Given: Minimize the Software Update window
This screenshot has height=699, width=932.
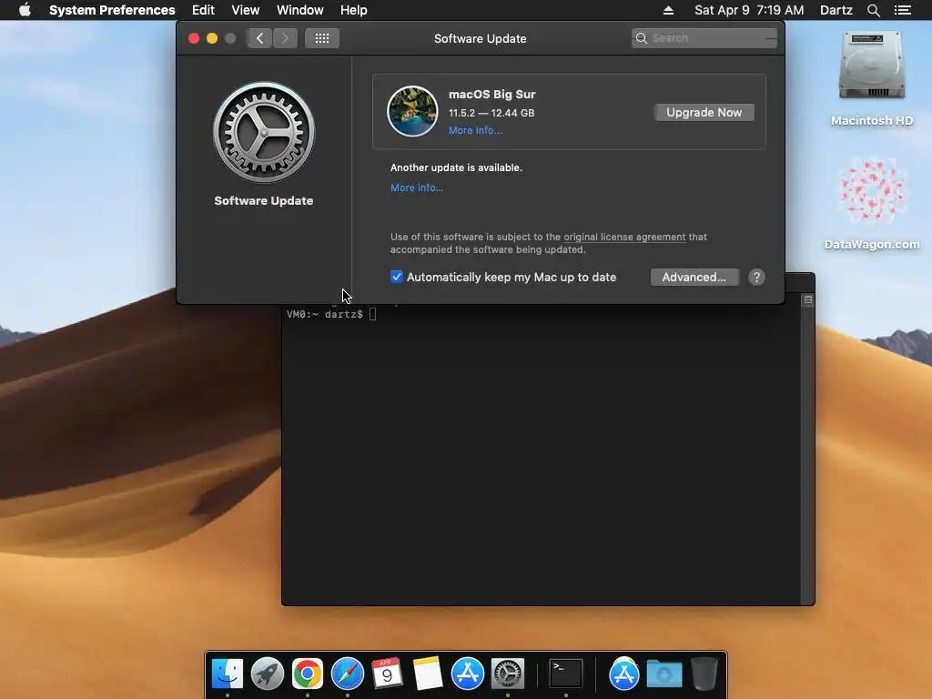Looking at the screenshot, I should point(211,38).
